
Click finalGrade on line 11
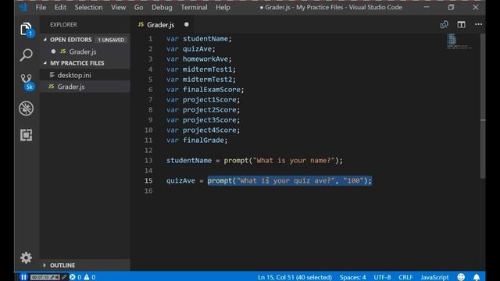click(x=203, y=140)
